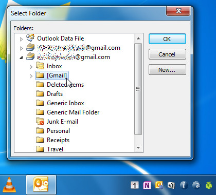Select the 'Generic Inbox' folder name
This screenshot has height=195, width=216.
(x=65, y=103)
